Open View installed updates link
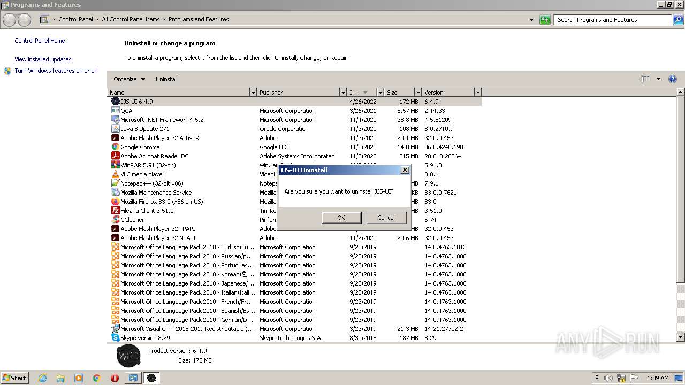This screenshot has width=685, height=385. click(x=43, y=59)
